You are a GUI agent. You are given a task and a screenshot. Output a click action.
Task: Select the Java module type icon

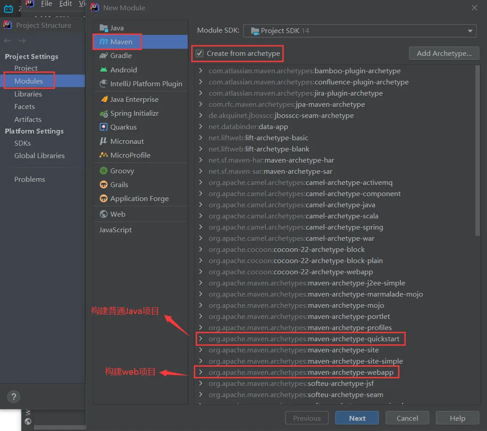[x=103, y=28]
